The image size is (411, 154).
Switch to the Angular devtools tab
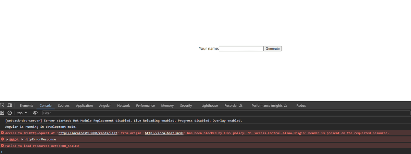click(x=105, y=105)
